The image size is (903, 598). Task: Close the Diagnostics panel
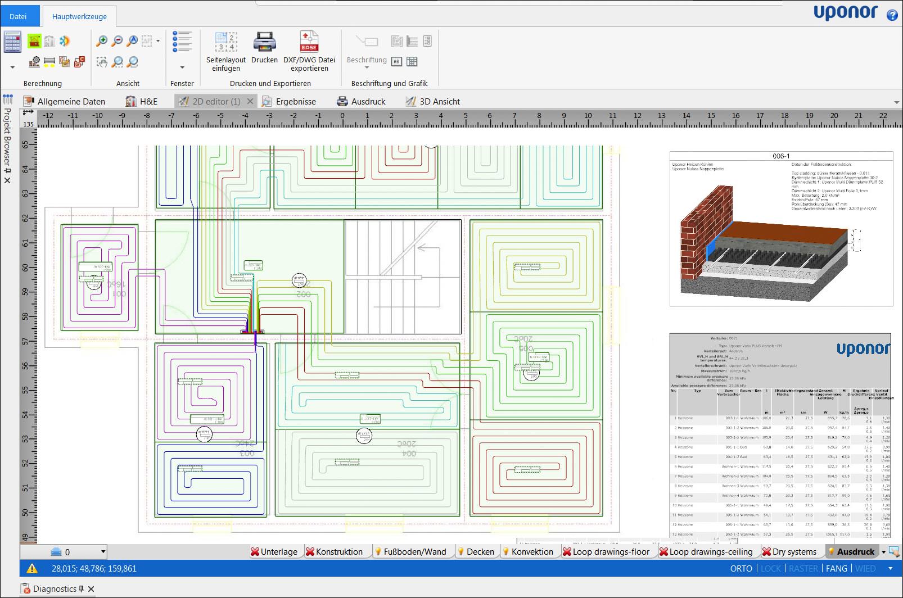(x=91, y=589)
